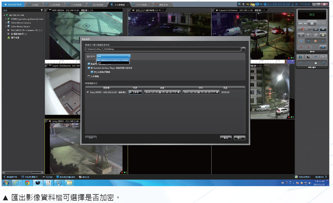Click the refresh icon right of Home
Image resolution: width=333 pixels, height=203 pixels.
(323, 63)
